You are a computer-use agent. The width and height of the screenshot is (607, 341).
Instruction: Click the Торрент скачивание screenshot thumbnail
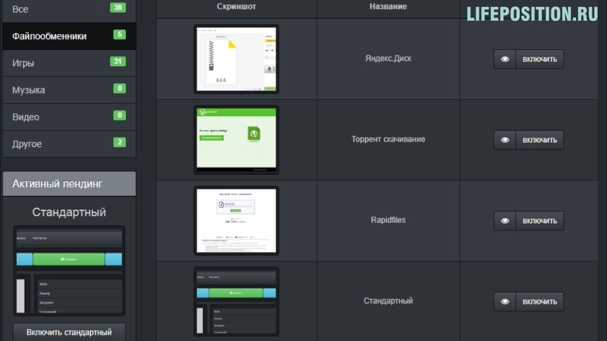[x=236, y=140]
